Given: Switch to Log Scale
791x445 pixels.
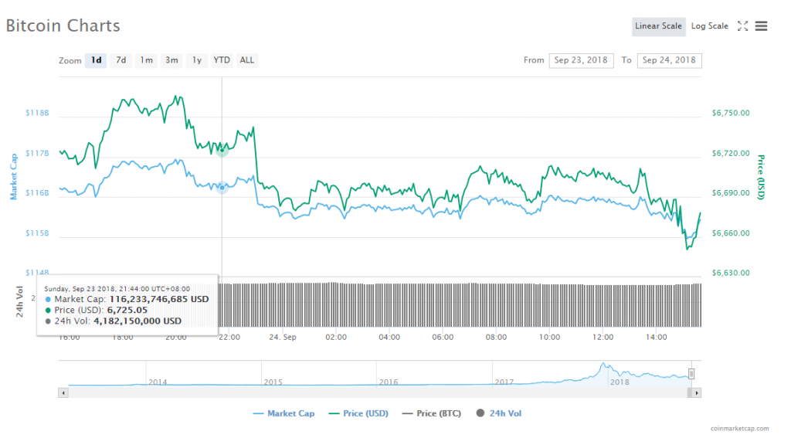Looking at the screenshot, I should pos(709,26).
